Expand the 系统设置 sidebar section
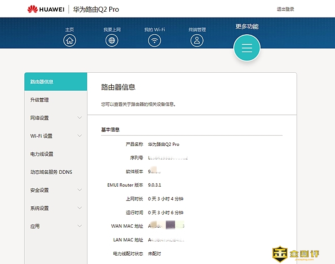The width and height of the screenshot is (335, 264). pyautogui.click(x=80, y=208)
